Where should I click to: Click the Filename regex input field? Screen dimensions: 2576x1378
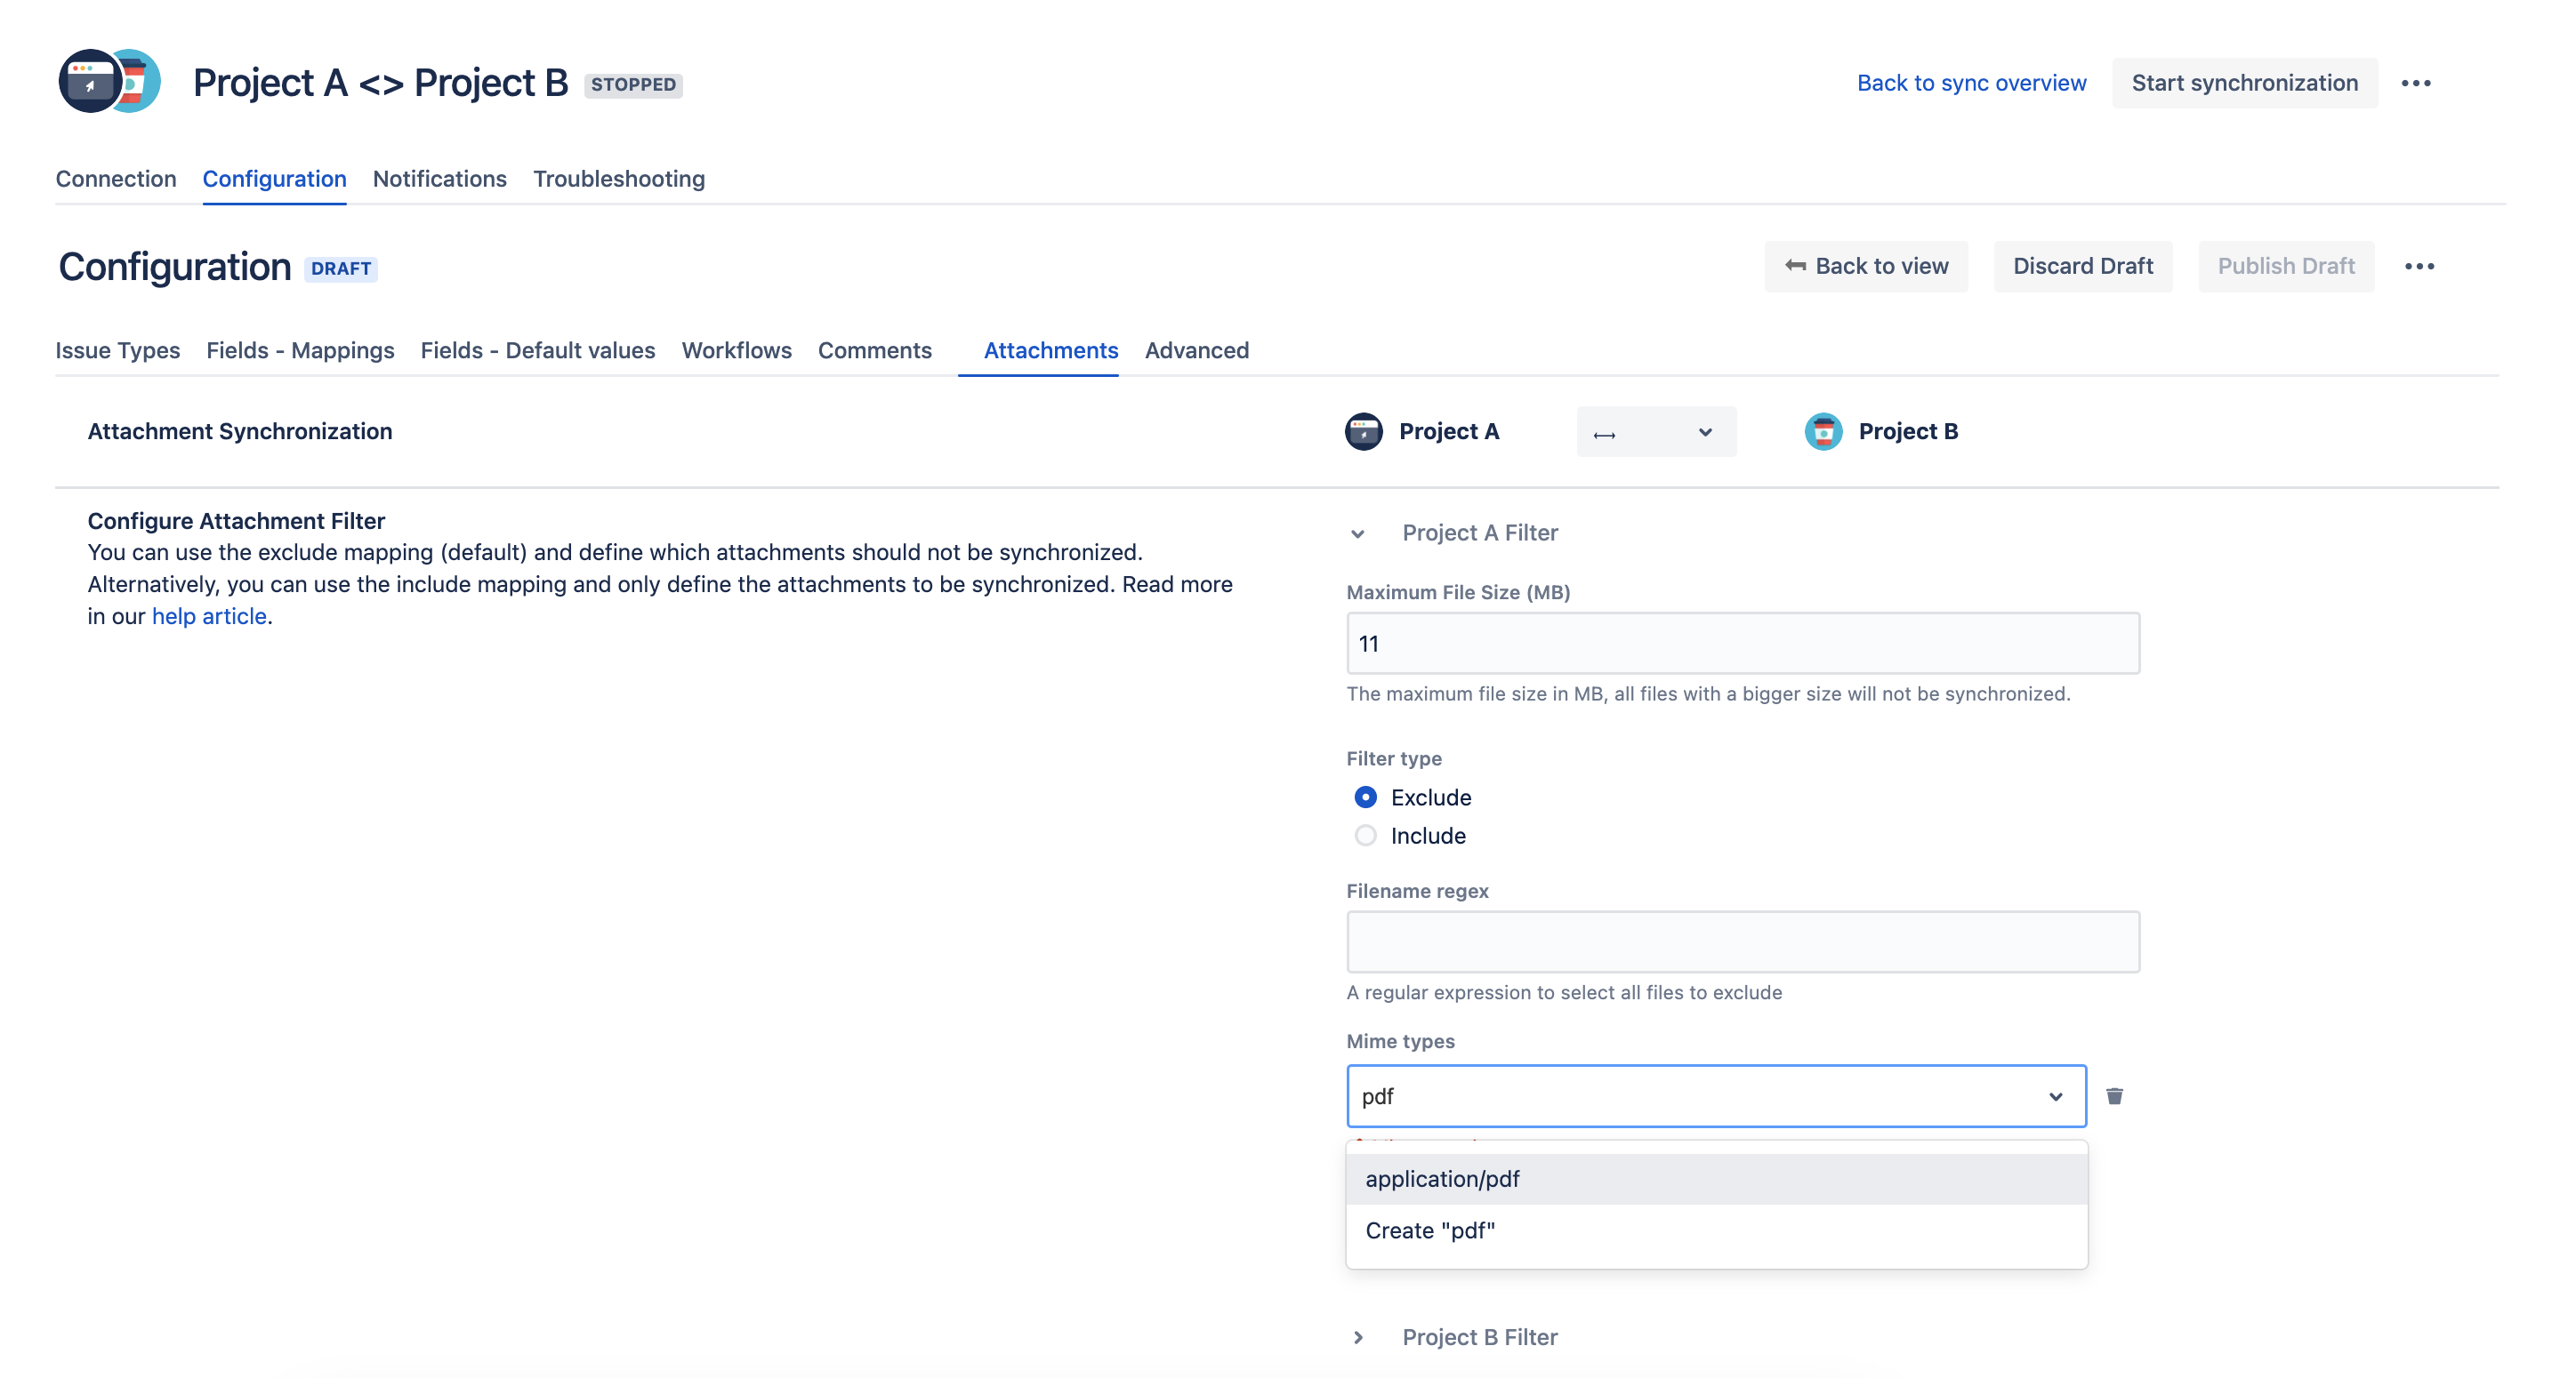click(x=1741, y=941)
